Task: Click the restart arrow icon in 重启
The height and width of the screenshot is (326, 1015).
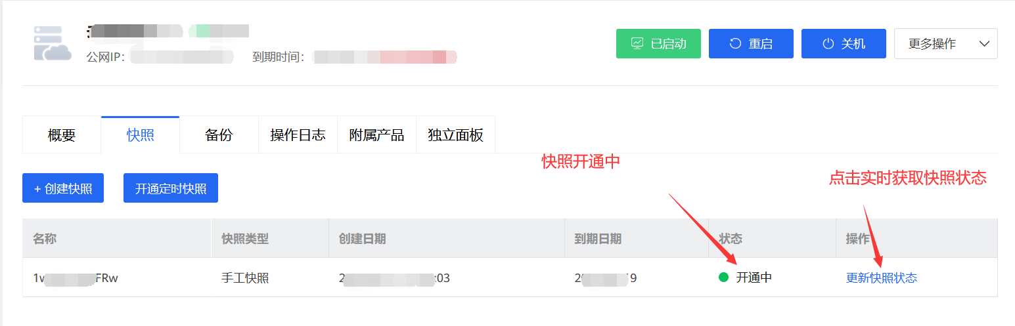Action: coord(736,44)
